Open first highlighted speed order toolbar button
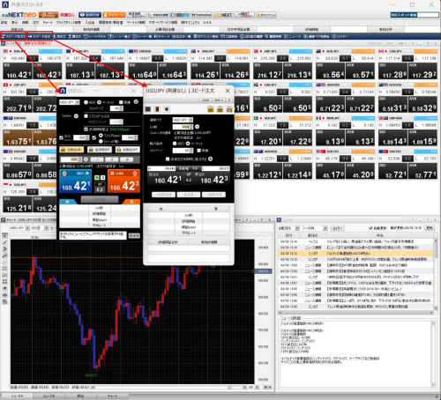Screen dimensions: 441x400 coord(13,36)
